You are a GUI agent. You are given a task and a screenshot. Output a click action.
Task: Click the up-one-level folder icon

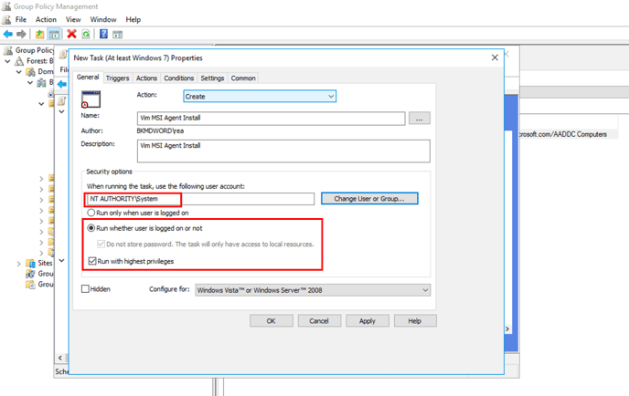click(40, 34)
